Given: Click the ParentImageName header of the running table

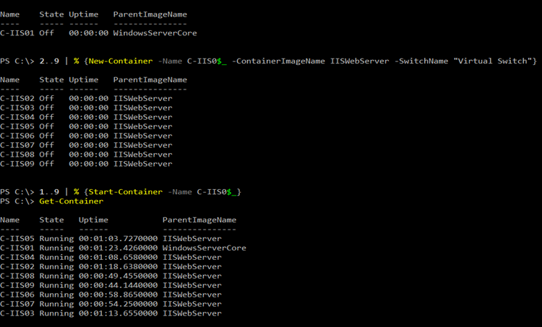Looking at the screenshot, I should tap(199, 220).
